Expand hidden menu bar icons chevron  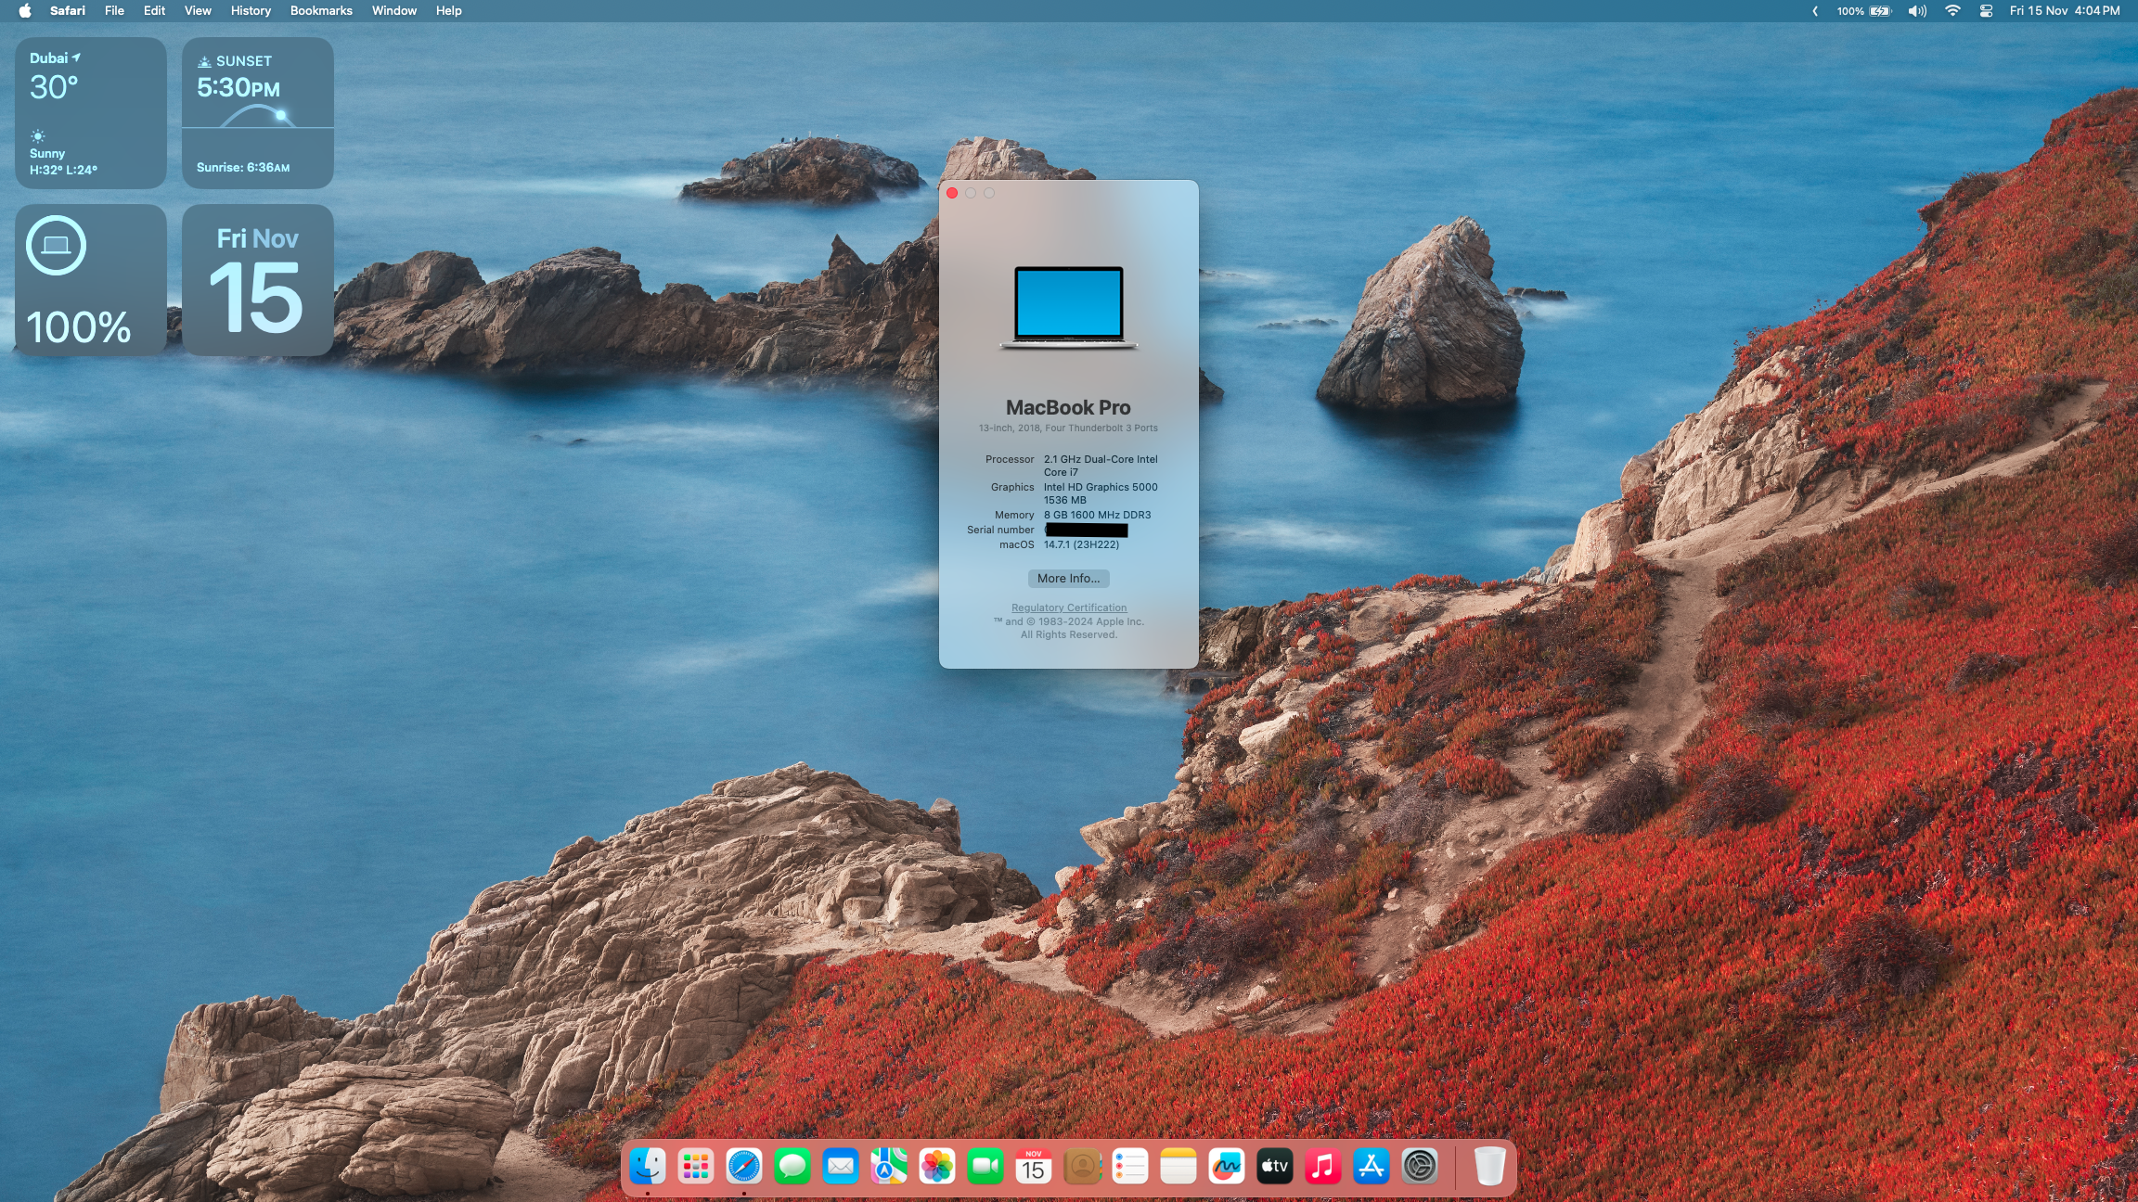click(1815, 11)
